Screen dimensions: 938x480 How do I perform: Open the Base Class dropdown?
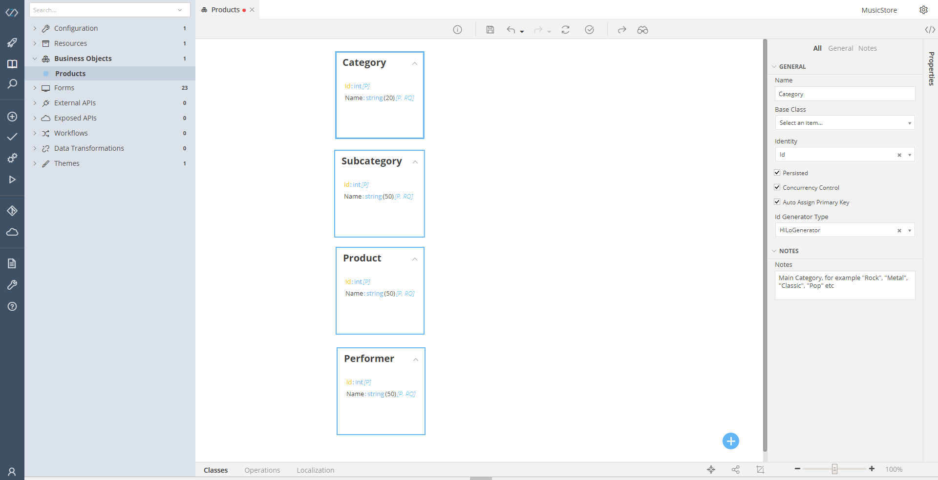click(x=844, y=123)
